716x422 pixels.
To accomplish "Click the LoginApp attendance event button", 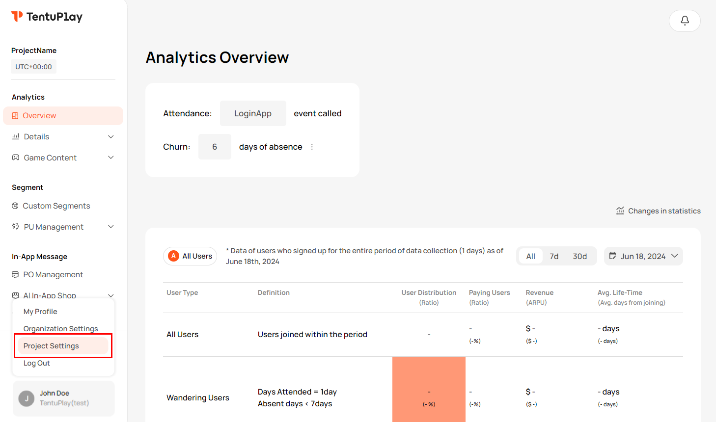I will (253, 113).
